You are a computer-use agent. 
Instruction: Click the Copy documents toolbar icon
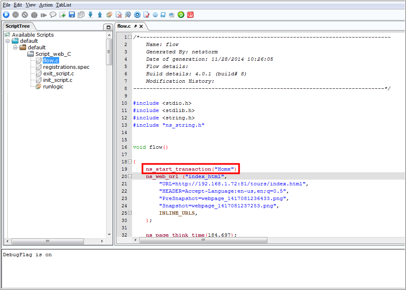coord(81,15)
